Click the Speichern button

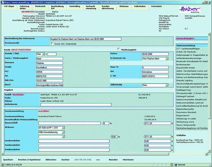click(x=8, y=159)
